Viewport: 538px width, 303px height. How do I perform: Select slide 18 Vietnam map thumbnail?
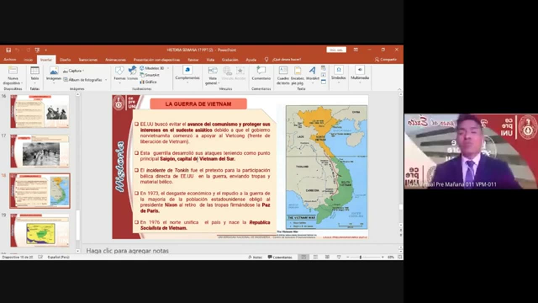(40, 191)
